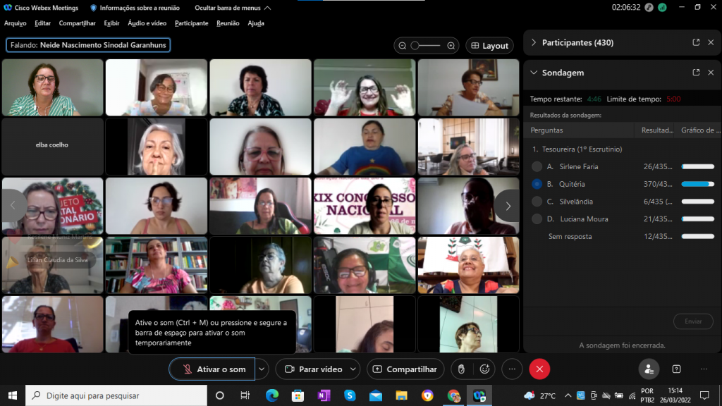The height and width of the screenshot is (406, 722).
Task: Click the Compartilhar button
Action: tap(405, 369)
